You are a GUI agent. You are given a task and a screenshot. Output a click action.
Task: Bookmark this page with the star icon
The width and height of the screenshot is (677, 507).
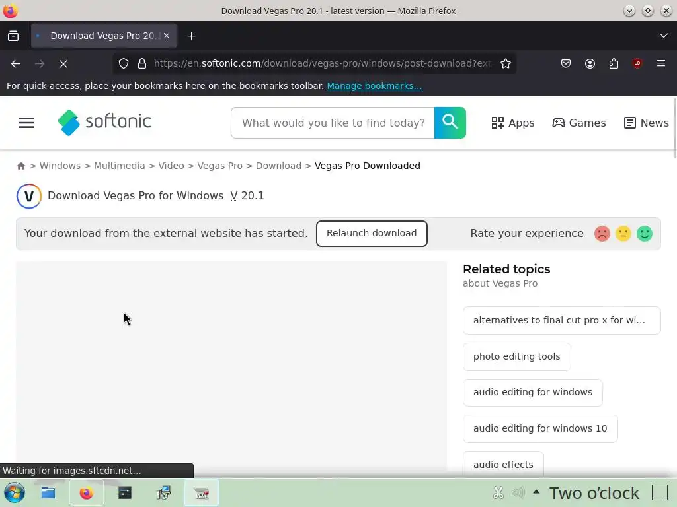point(506,64)
